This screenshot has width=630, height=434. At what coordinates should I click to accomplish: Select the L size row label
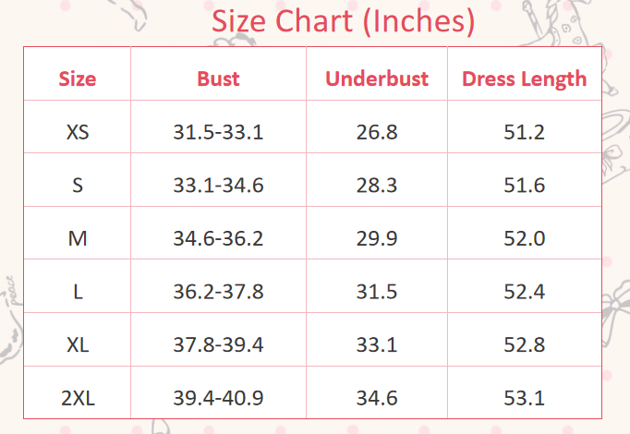pos(78,292)
